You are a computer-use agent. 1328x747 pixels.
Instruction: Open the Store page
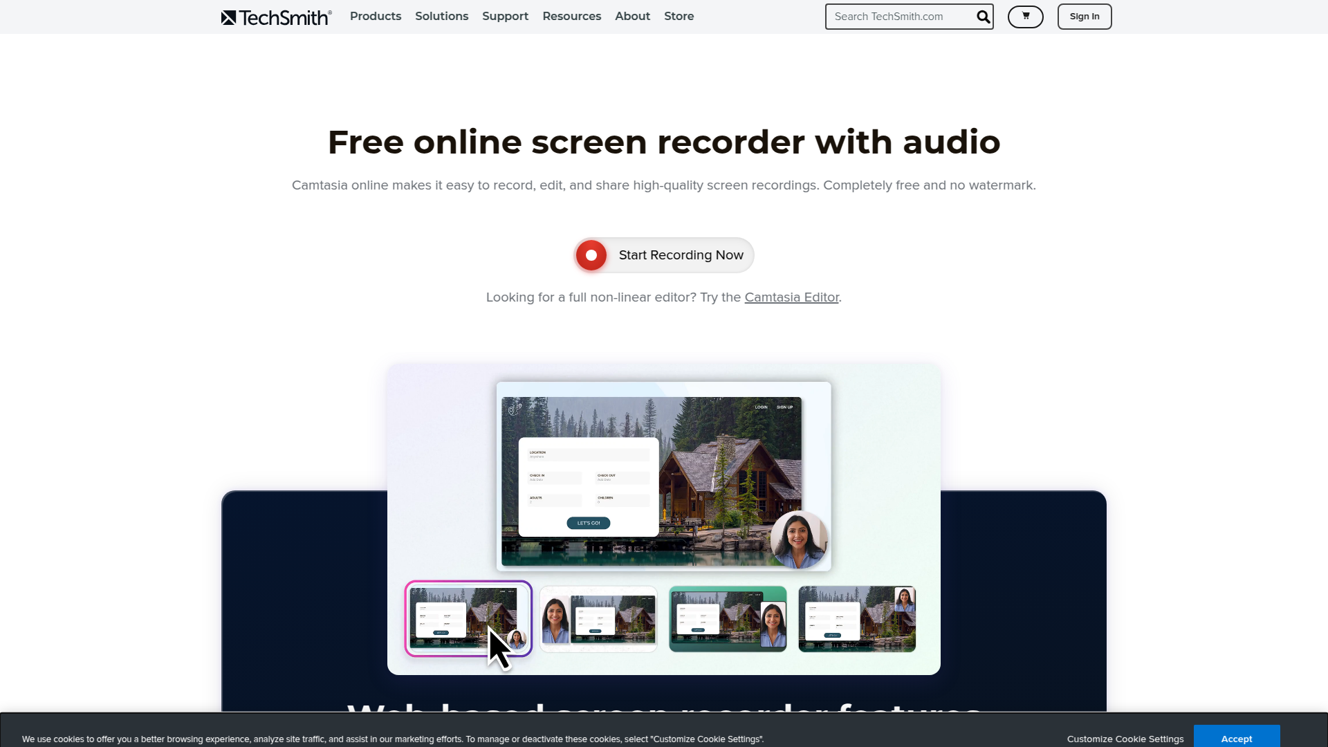(x=679, y=16)
